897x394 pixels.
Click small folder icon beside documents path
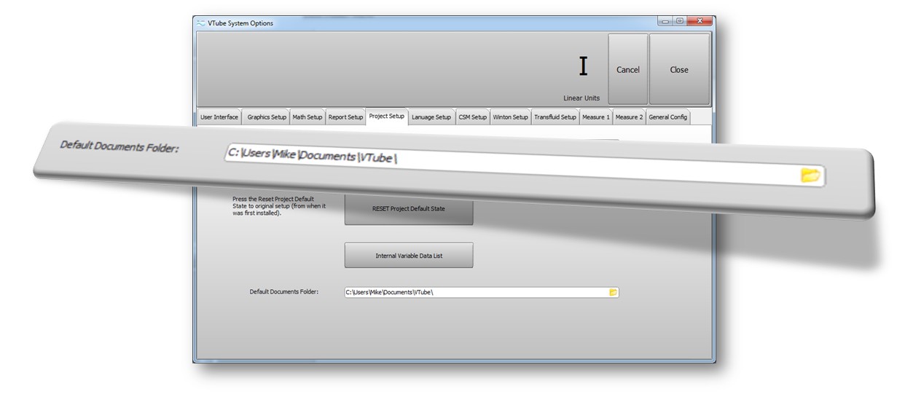coord(614,292)
